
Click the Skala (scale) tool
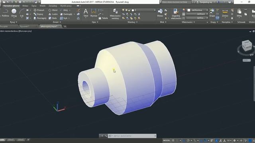tap(53, 18)
